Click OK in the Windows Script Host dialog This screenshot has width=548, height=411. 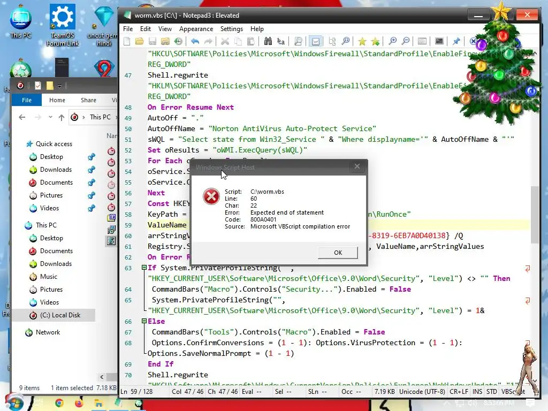point(338,253)
